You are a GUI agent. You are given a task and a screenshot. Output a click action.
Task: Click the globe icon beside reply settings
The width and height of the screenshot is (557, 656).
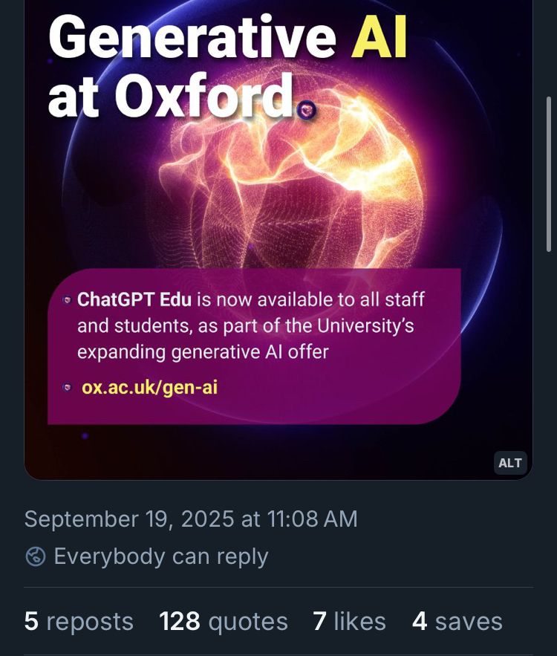[36, 556]
